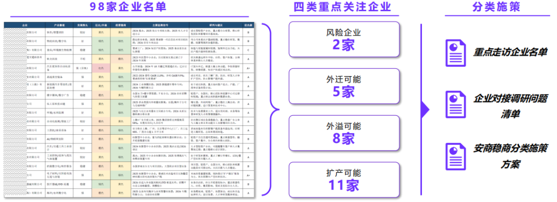Click the 软件/智慧消防 industry cell

pyautogui.click(x=59, y=32)
